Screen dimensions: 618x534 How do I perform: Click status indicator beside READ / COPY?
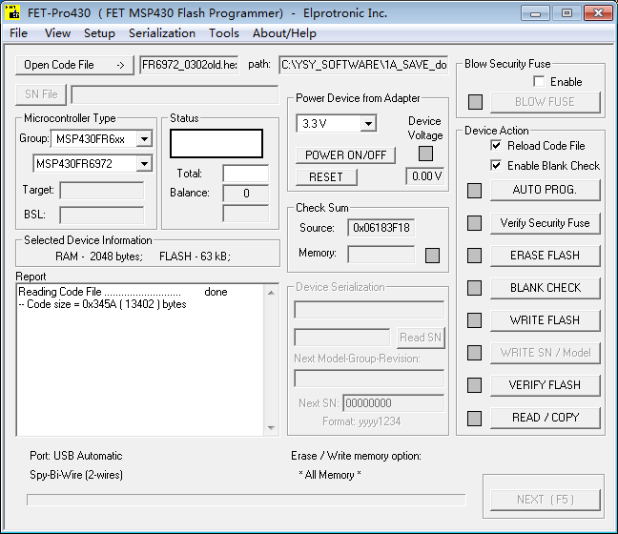pos(474,418)
